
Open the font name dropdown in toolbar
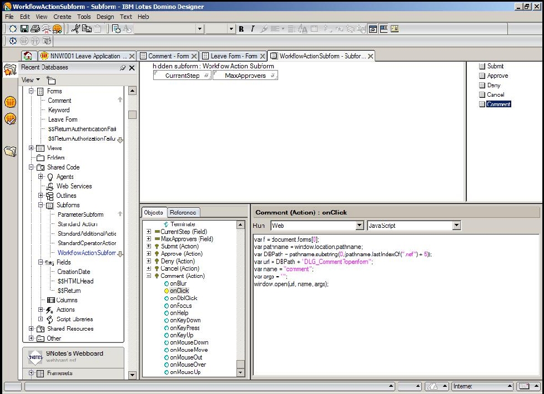(199, 29)
